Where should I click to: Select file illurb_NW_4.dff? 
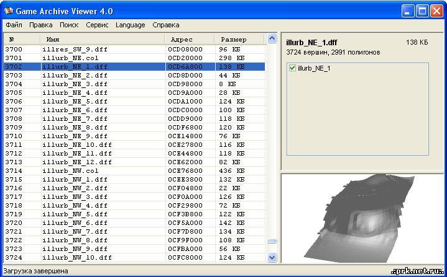click(x=75, y=205)
